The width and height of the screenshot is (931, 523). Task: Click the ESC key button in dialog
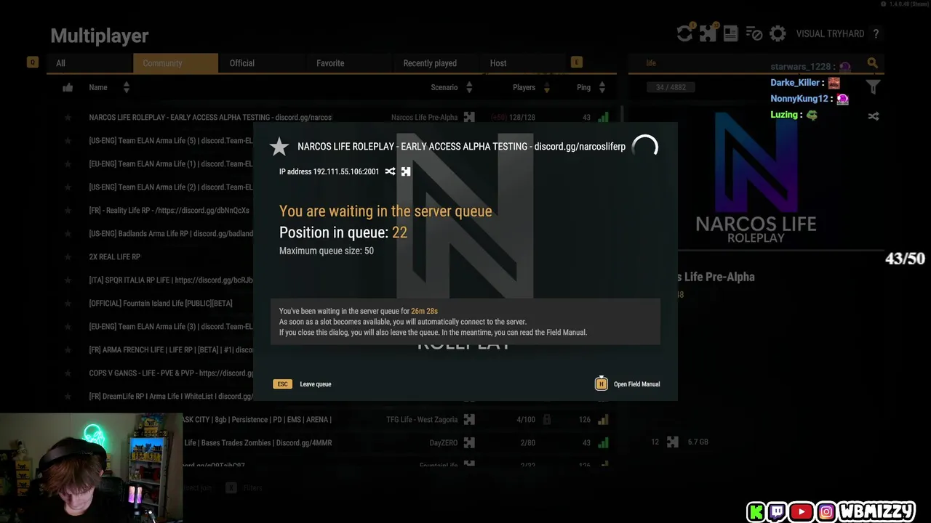[x=282, y=384]
